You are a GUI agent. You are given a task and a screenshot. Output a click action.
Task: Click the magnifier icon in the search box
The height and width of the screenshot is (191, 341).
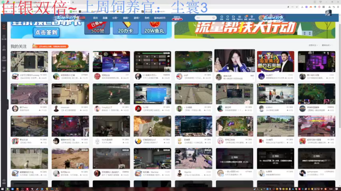[214, 18]
